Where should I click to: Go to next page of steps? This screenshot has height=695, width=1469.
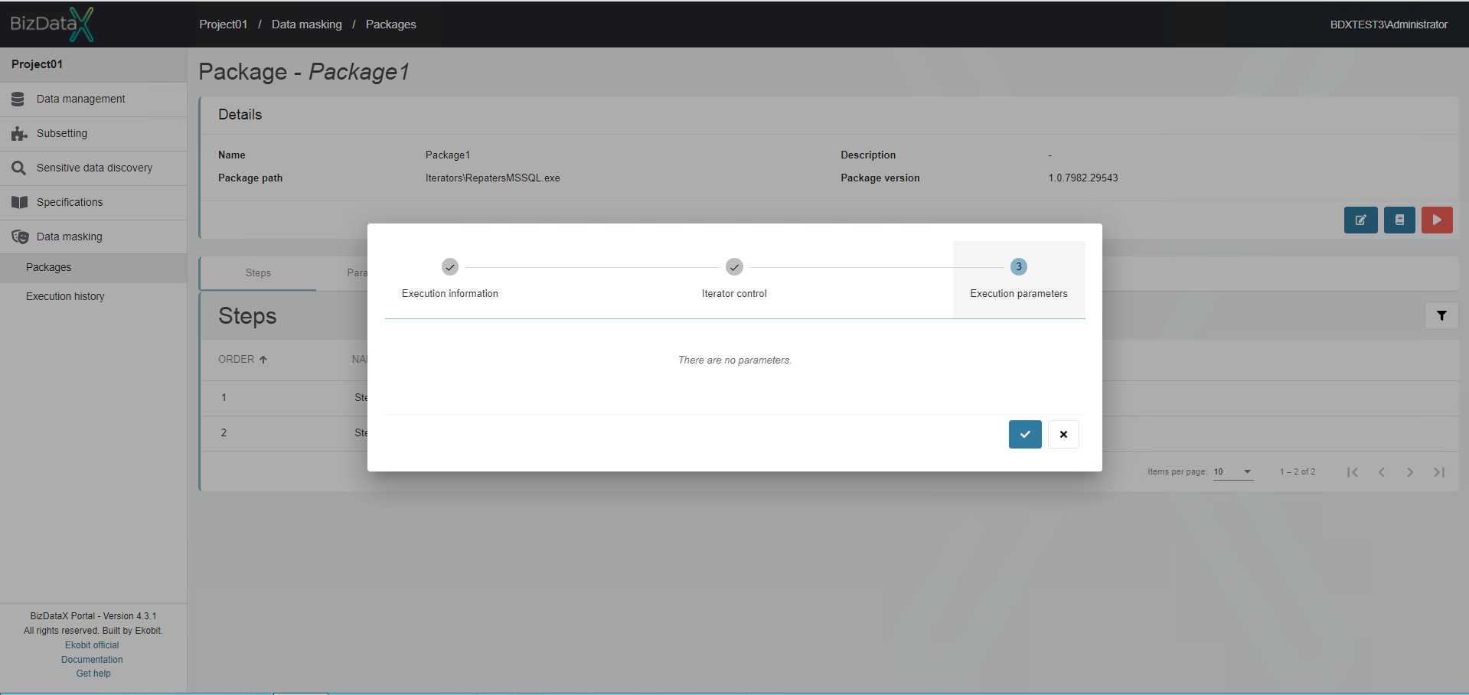coord(1410,472)
